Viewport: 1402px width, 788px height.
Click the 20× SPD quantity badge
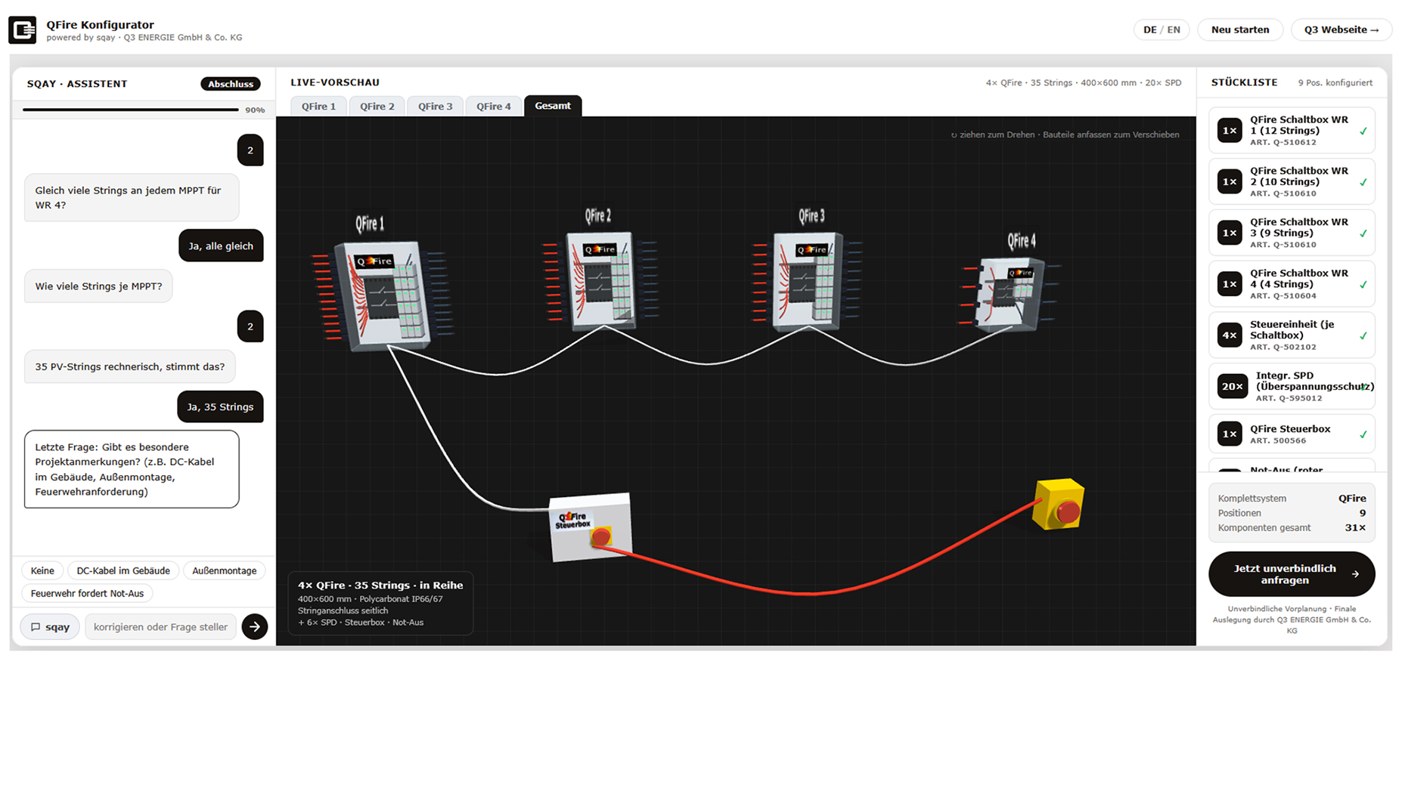pyautogui.click(x=1232, y=386)
